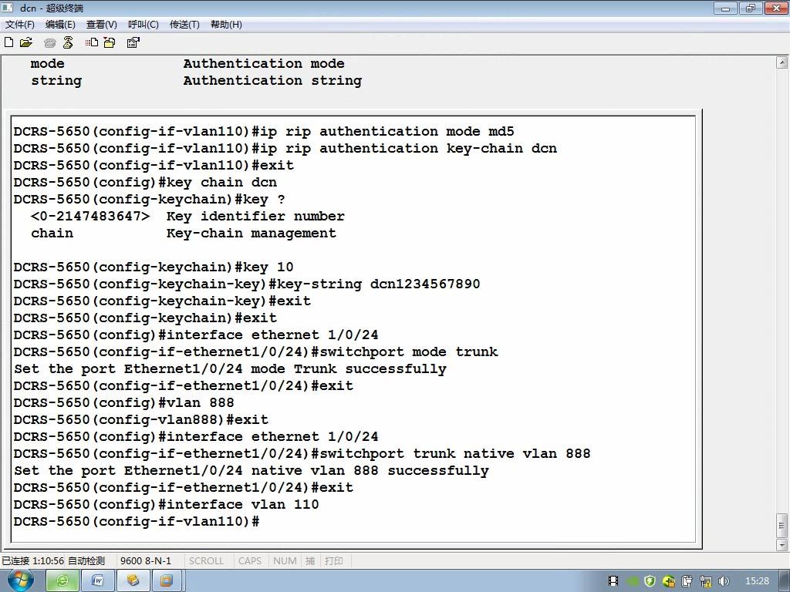Click the 已连接 1:10:56 status entry
The width and height of the screenshot is (790, 592).
pos(32,561)
